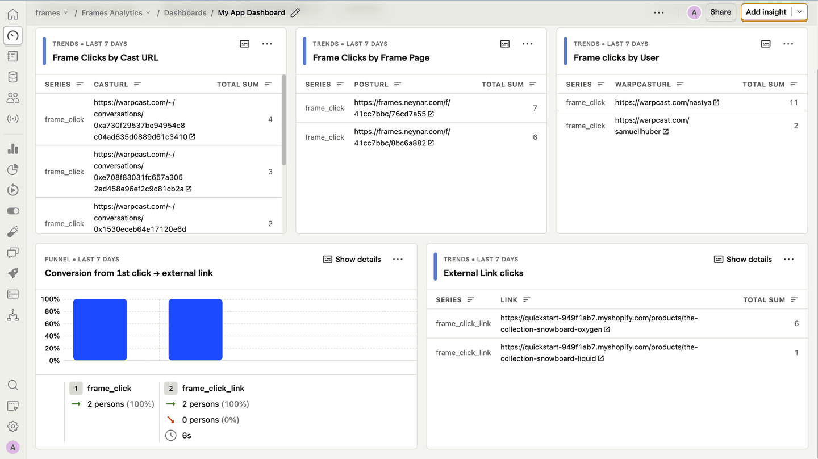Viewport: 818px width, 459px height.
Task: Open the Home icon in sidebar
Action: pos(12,14)
